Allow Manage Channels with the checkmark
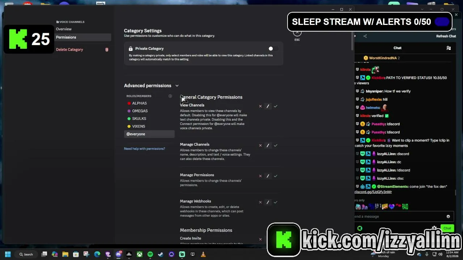 (x=276, y=145)
